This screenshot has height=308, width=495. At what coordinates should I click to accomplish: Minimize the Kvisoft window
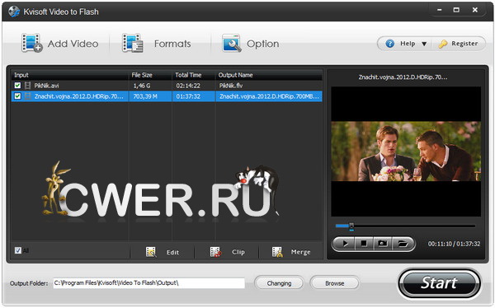(439, 10)
